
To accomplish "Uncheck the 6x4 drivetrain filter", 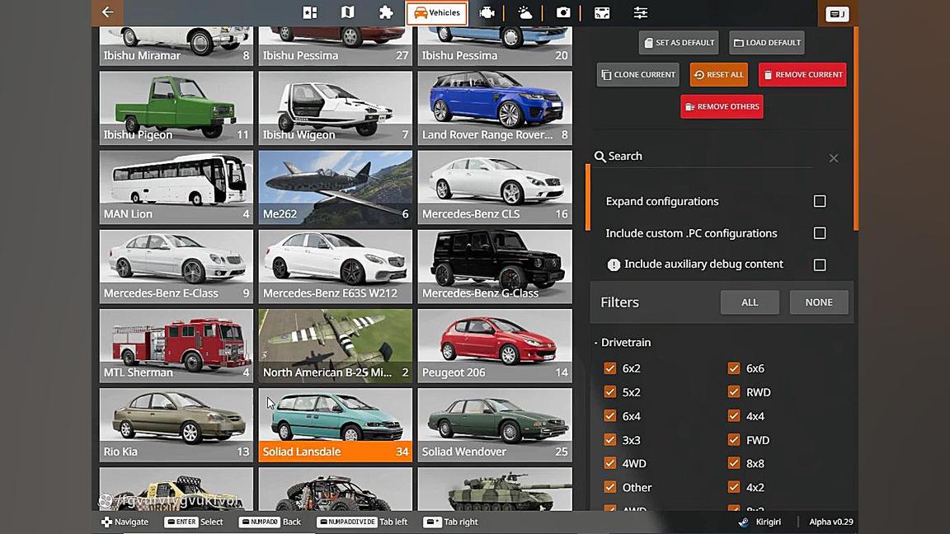I will tap(610, 416).
